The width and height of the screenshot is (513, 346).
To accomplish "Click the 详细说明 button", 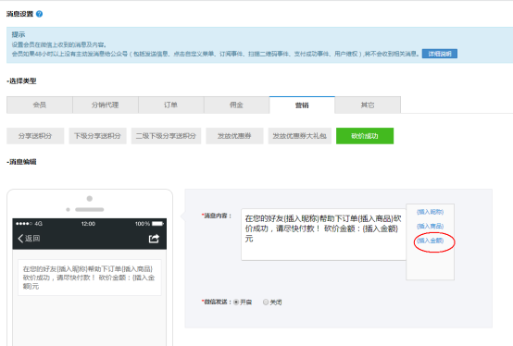I will coord(440,54).
